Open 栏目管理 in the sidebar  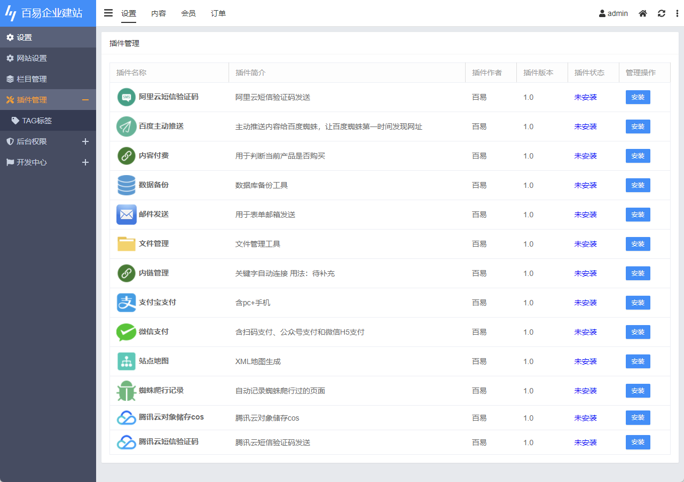pos(48,79)
